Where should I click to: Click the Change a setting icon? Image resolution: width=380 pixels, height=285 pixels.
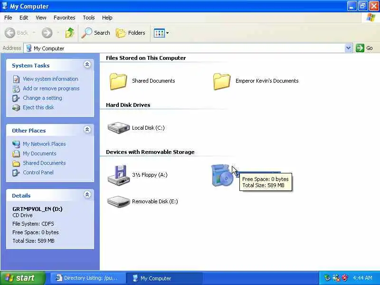pyautogui.click(x=16, y=98)
